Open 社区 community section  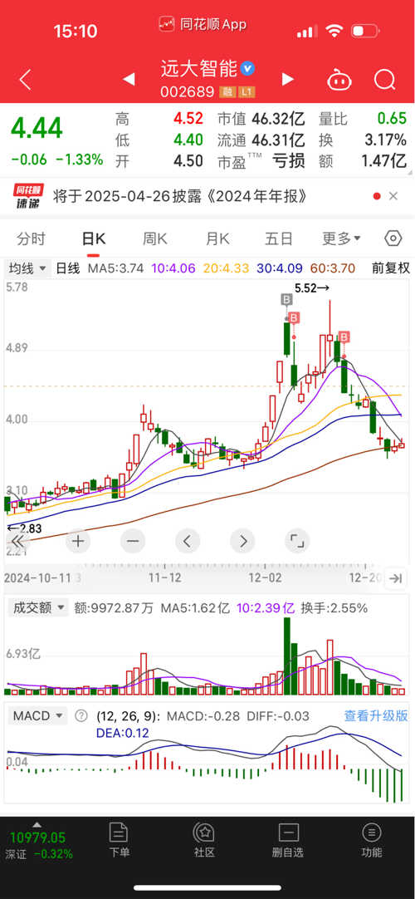click(204, 841)
